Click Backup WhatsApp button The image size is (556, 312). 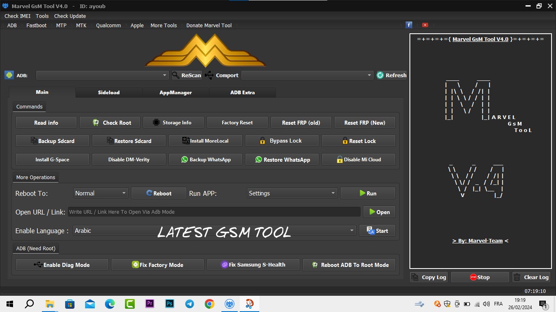tap(206, 160)
